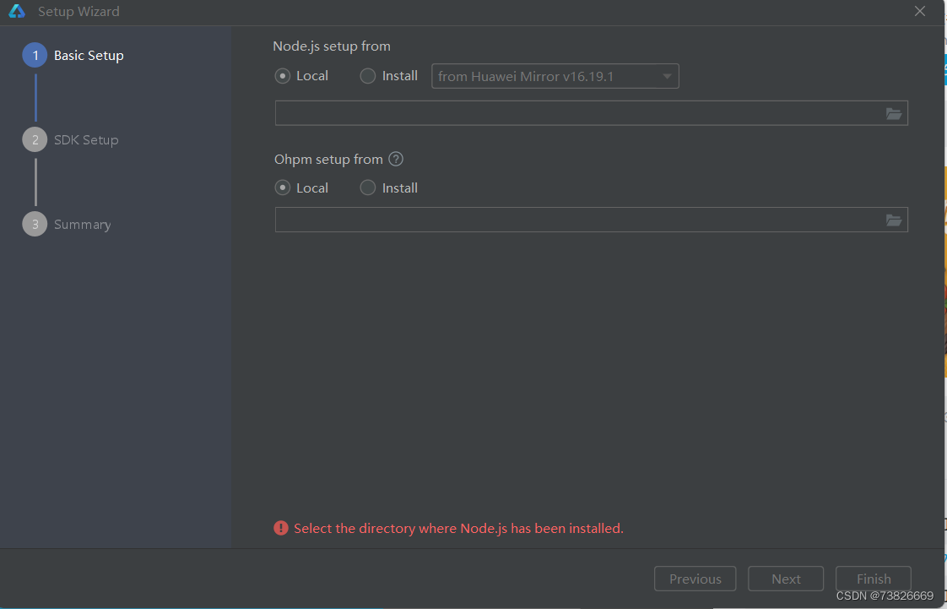Open the Huawei Mirror version dropdown
Image resolution: width=947 pixels, height=609 pixels.
point(555,76)
